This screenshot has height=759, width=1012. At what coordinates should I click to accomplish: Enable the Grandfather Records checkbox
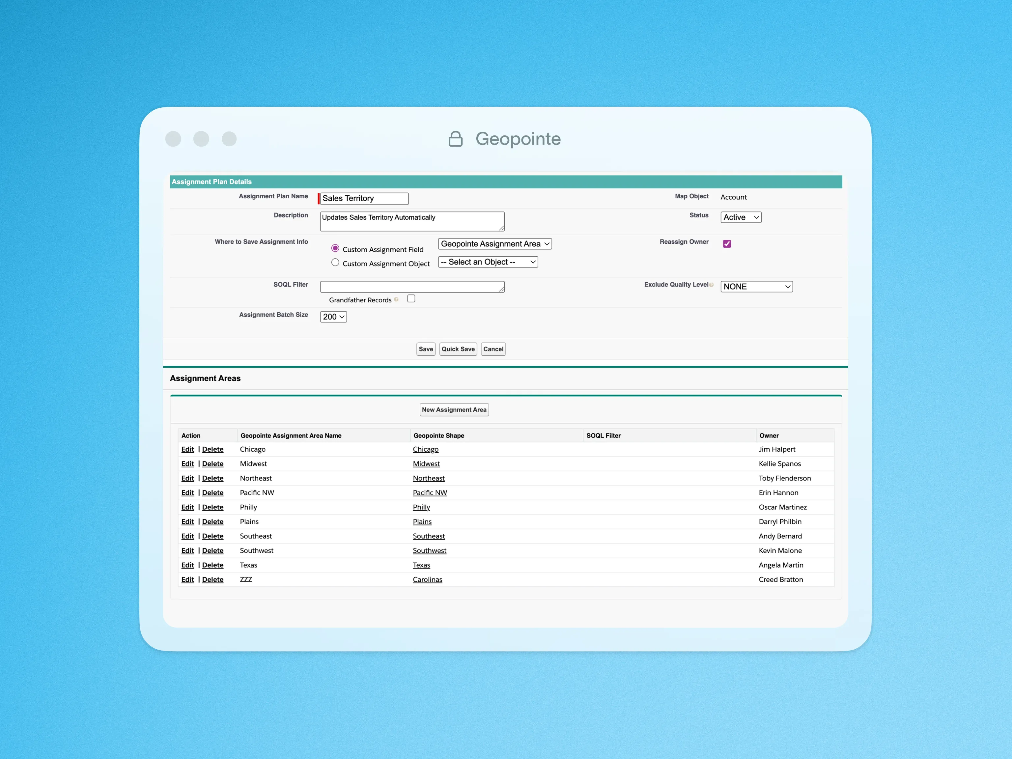tap(411, 299)
